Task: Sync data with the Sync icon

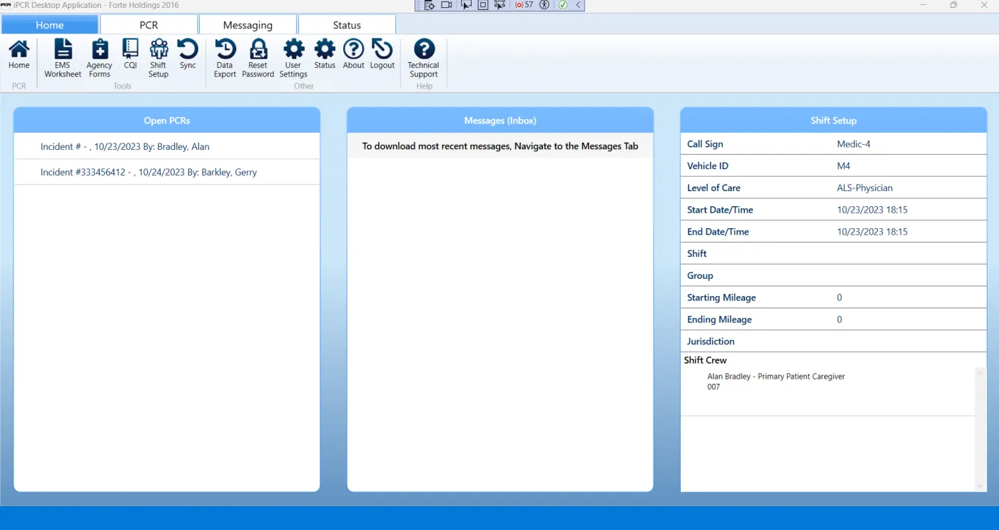Action: click(x=188, y=55)
